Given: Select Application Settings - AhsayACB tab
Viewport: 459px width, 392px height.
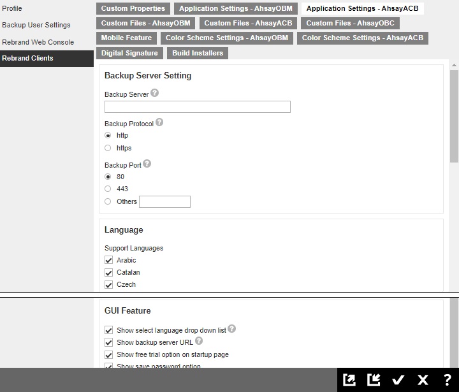Looking at the screenshot, I should (x=362, y=8).
